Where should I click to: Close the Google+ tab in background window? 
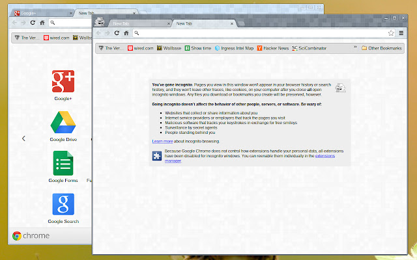(71, 13)
